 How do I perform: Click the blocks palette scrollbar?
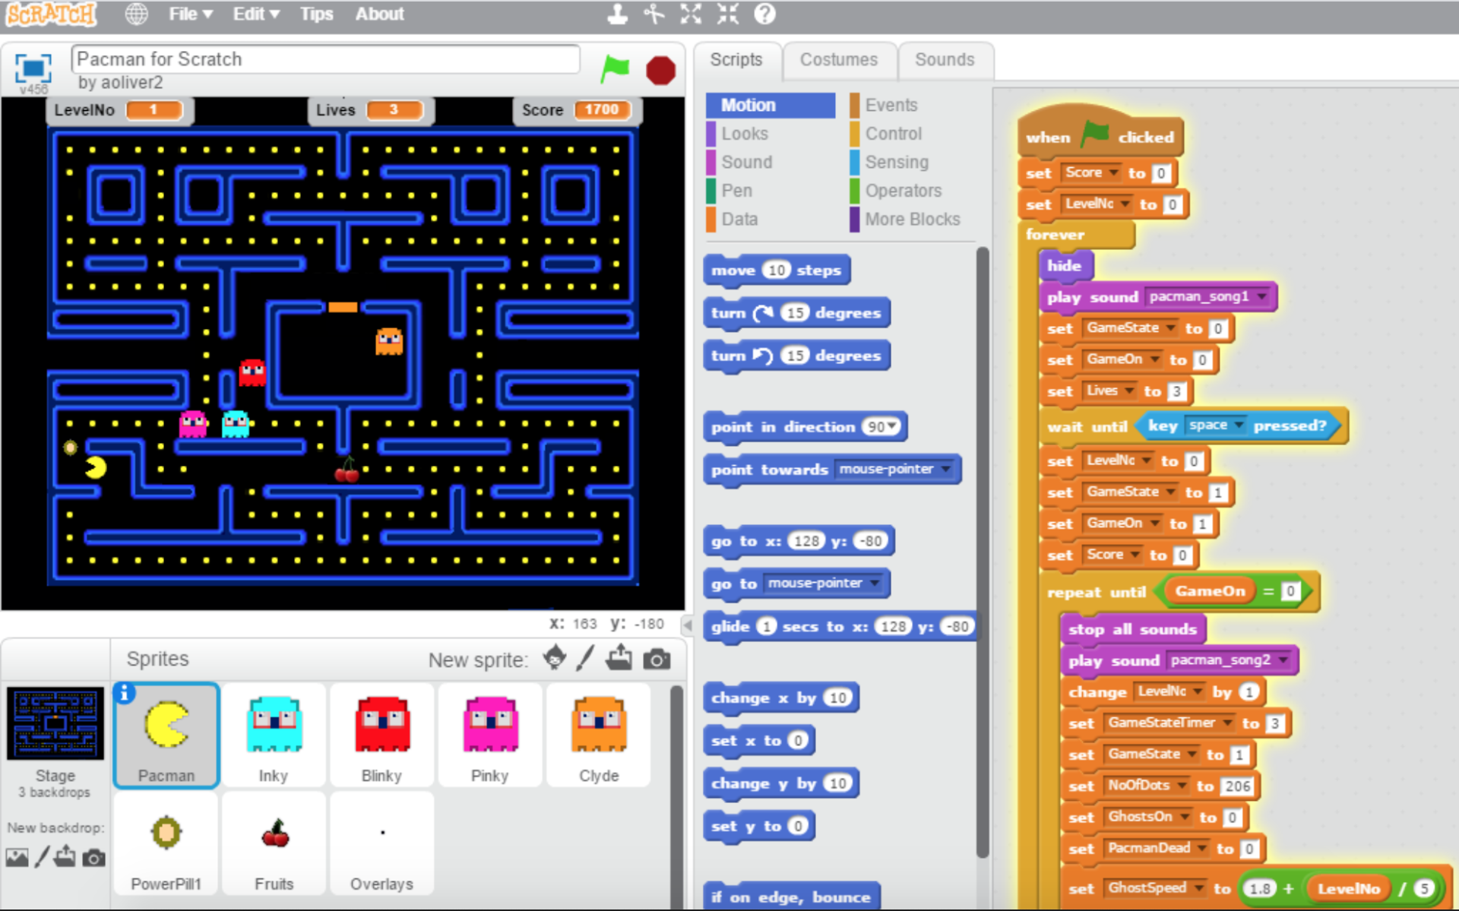[982, 552]
